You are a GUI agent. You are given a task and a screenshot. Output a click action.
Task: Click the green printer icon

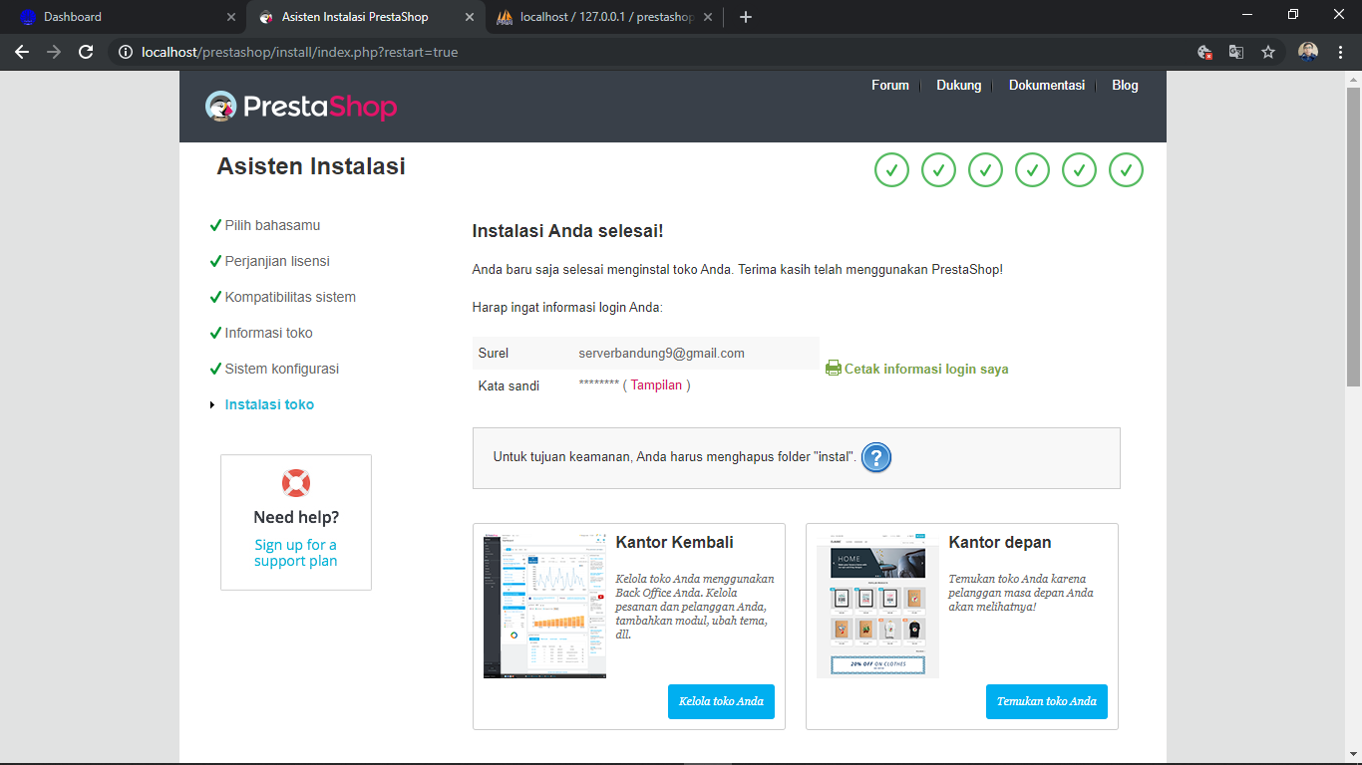click(x=834, y=369)
